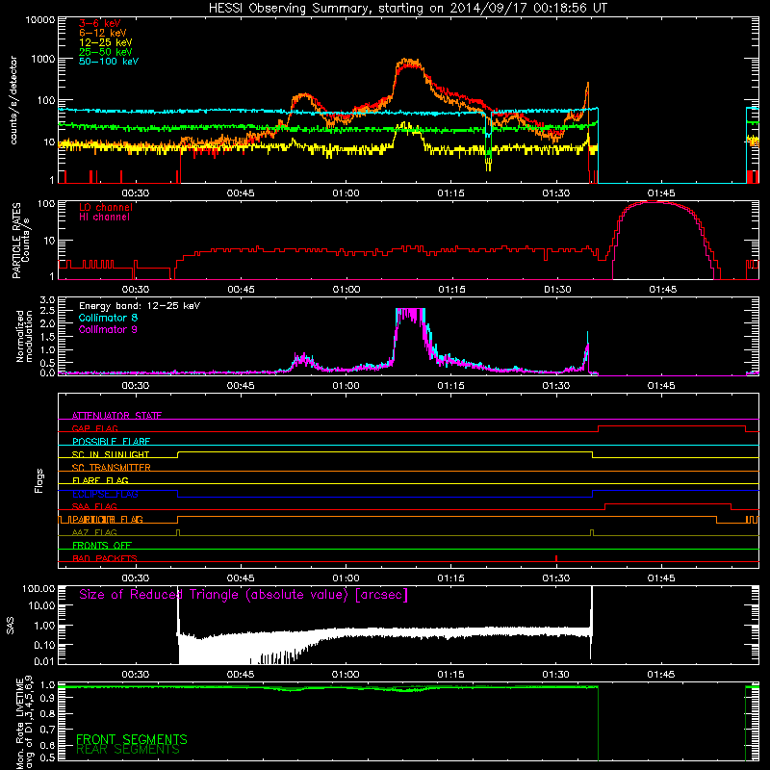Screen dimensions: 770x770
Task: Click the LO channel legend entry
Action: [106, 208]
